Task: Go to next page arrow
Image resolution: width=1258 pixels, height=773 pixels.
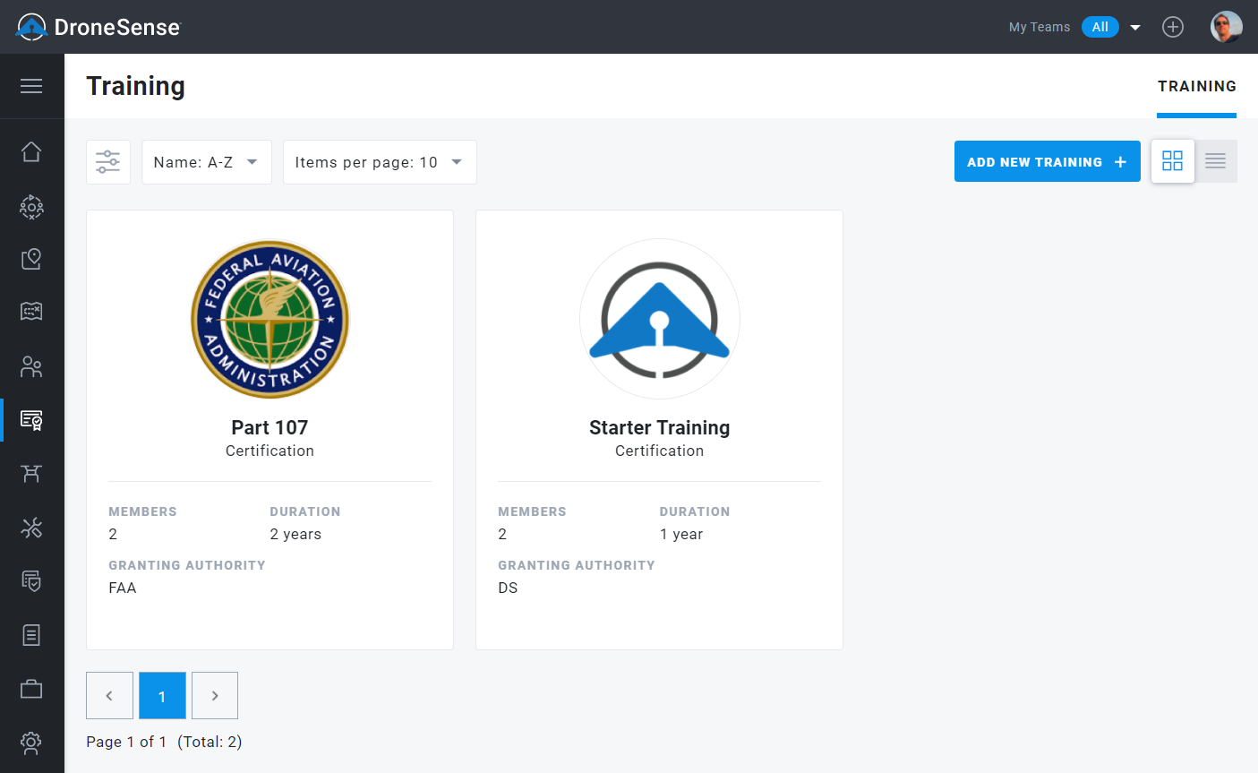Action: point(215,695)
